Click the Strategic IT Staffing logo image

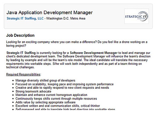tap(137, 16)
